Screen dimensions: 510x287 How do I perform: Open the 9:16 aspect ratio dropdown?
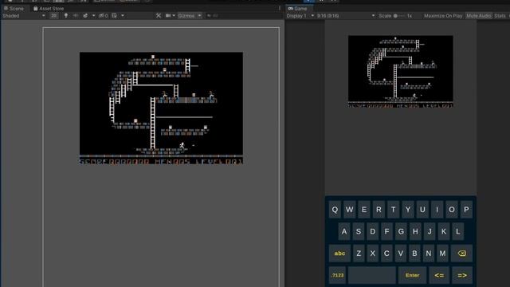click(346, 16)
